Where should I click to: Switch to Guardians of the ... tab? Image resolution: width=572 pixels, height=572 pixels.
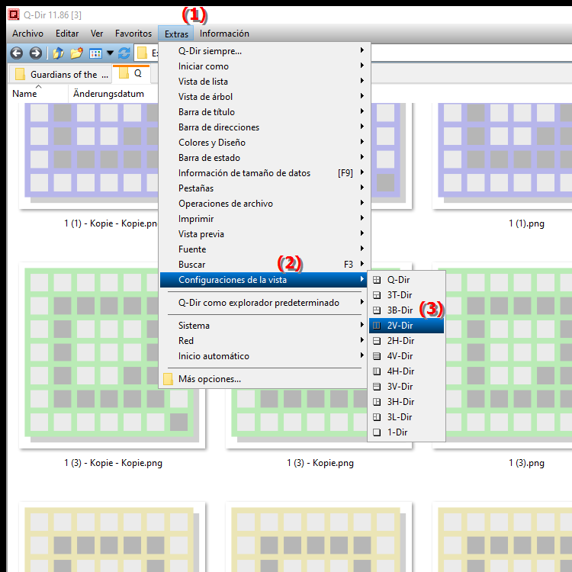coord(60,75)
